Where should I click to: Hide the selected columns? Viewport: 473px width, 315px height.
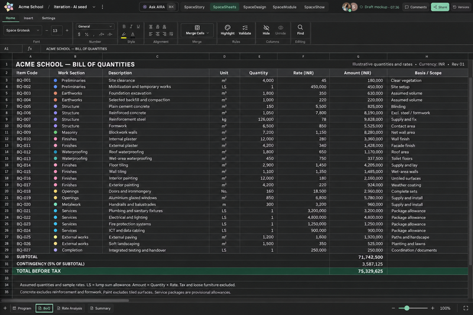coord(266,30)
